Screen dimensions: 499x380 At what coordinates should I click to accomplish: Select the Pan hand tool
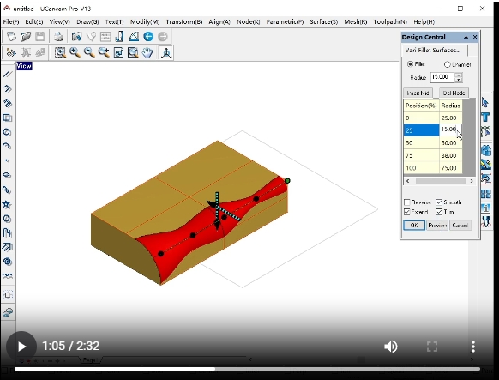point(147,52)
